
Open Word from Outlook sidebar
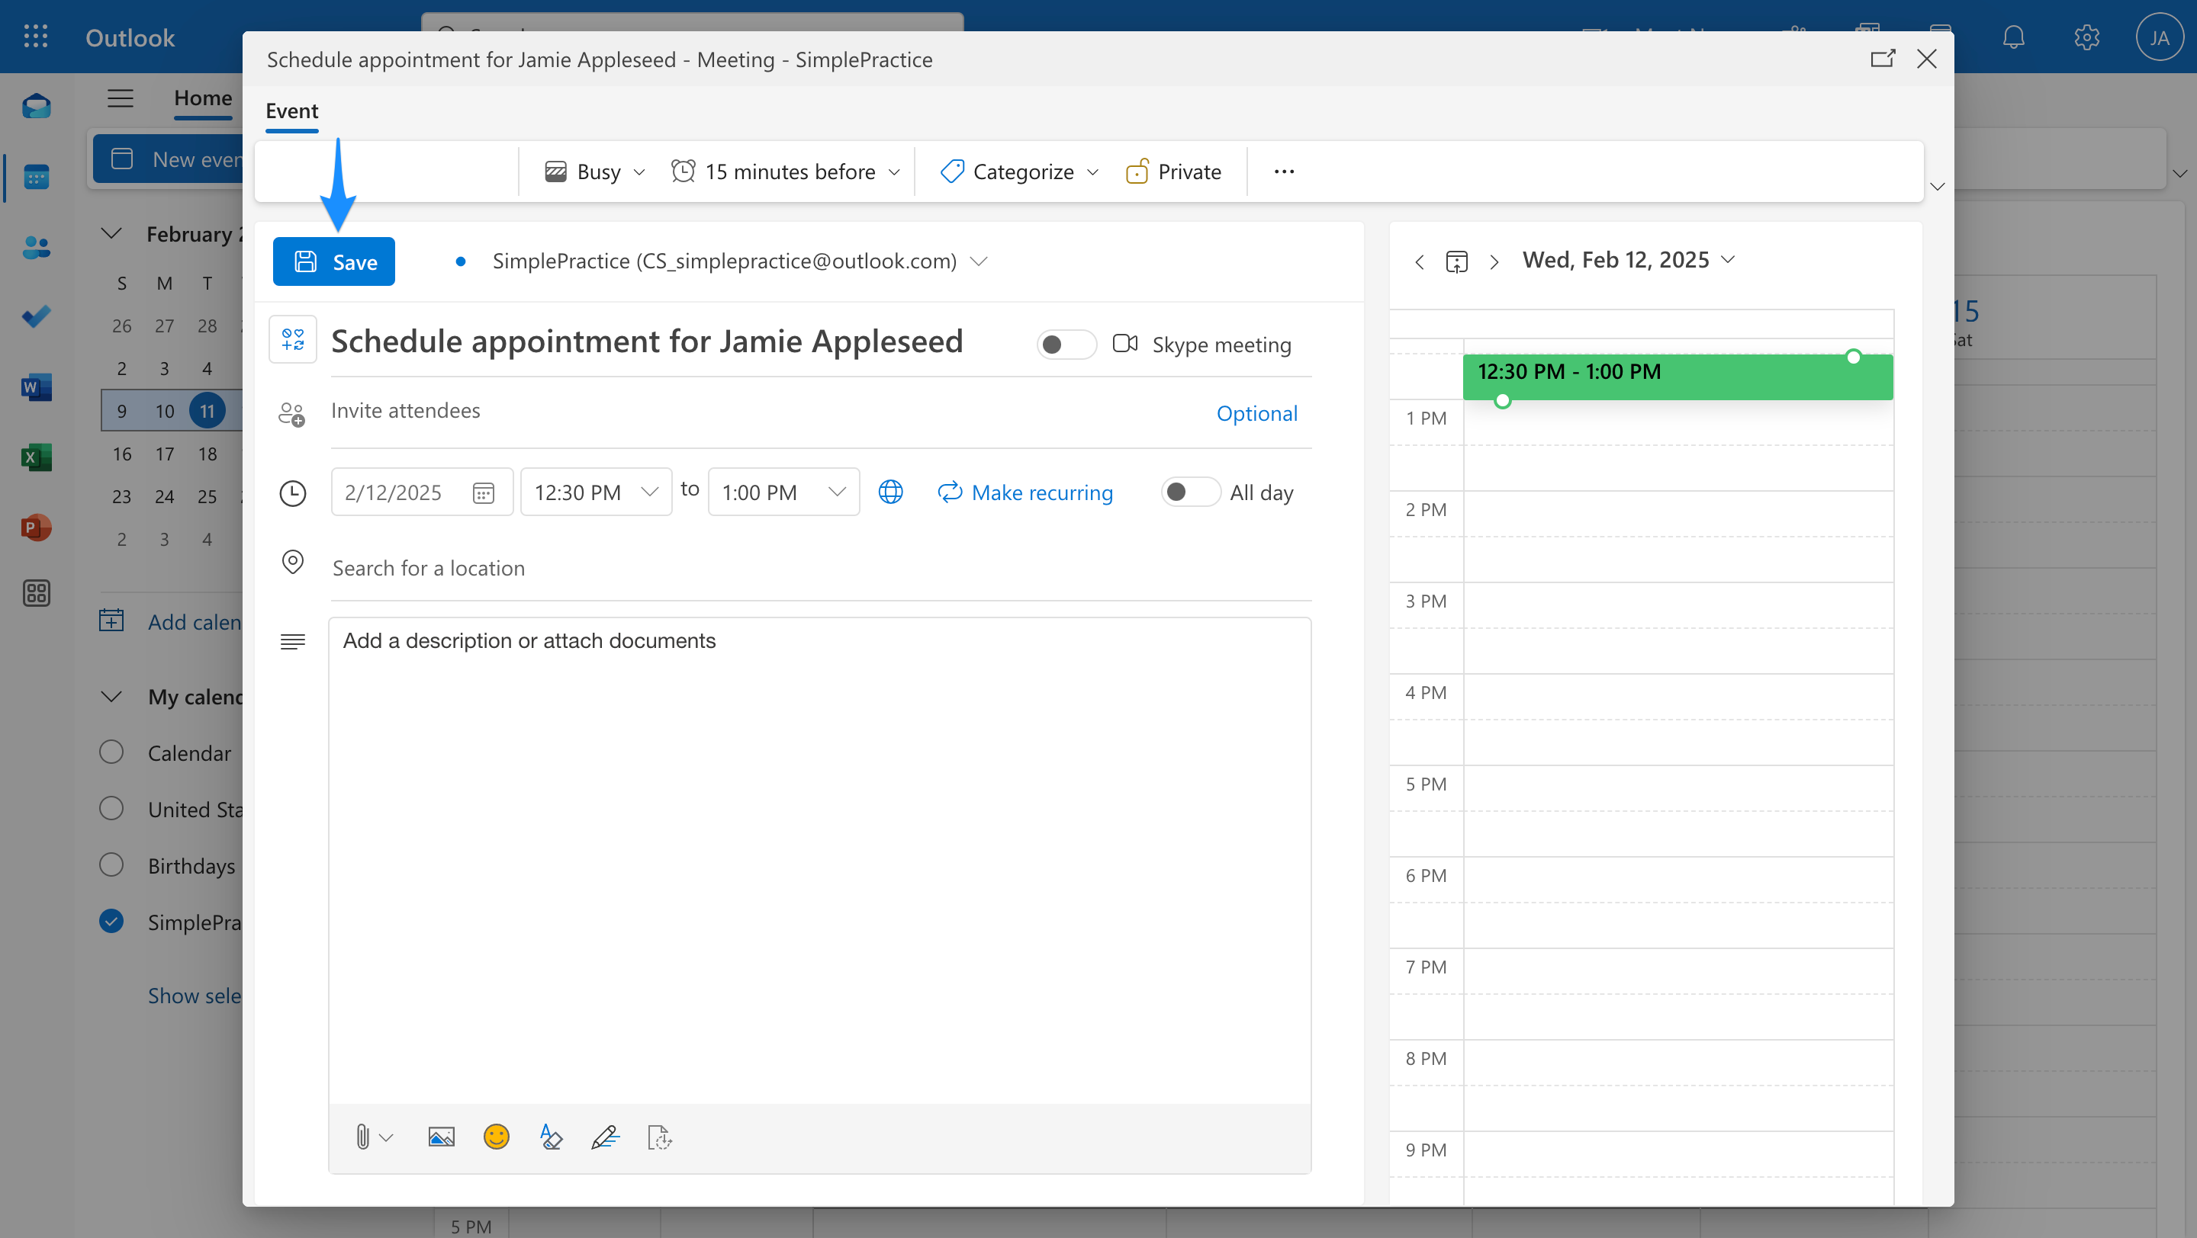click(x=36, y=388)
